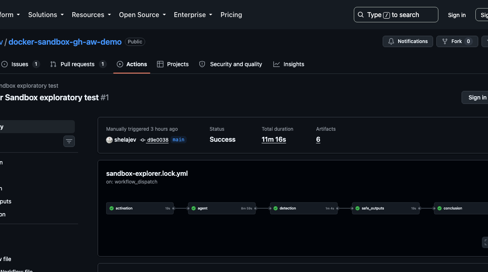The image size is (488, 272).
Task: Open the shelajev user profile link
Action: (125, 140)
